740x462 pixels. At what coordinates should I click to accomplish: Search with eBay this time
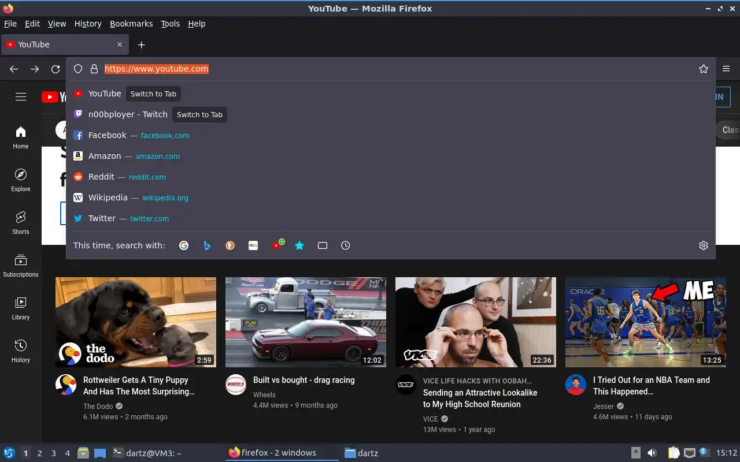(x=253, y=245)
